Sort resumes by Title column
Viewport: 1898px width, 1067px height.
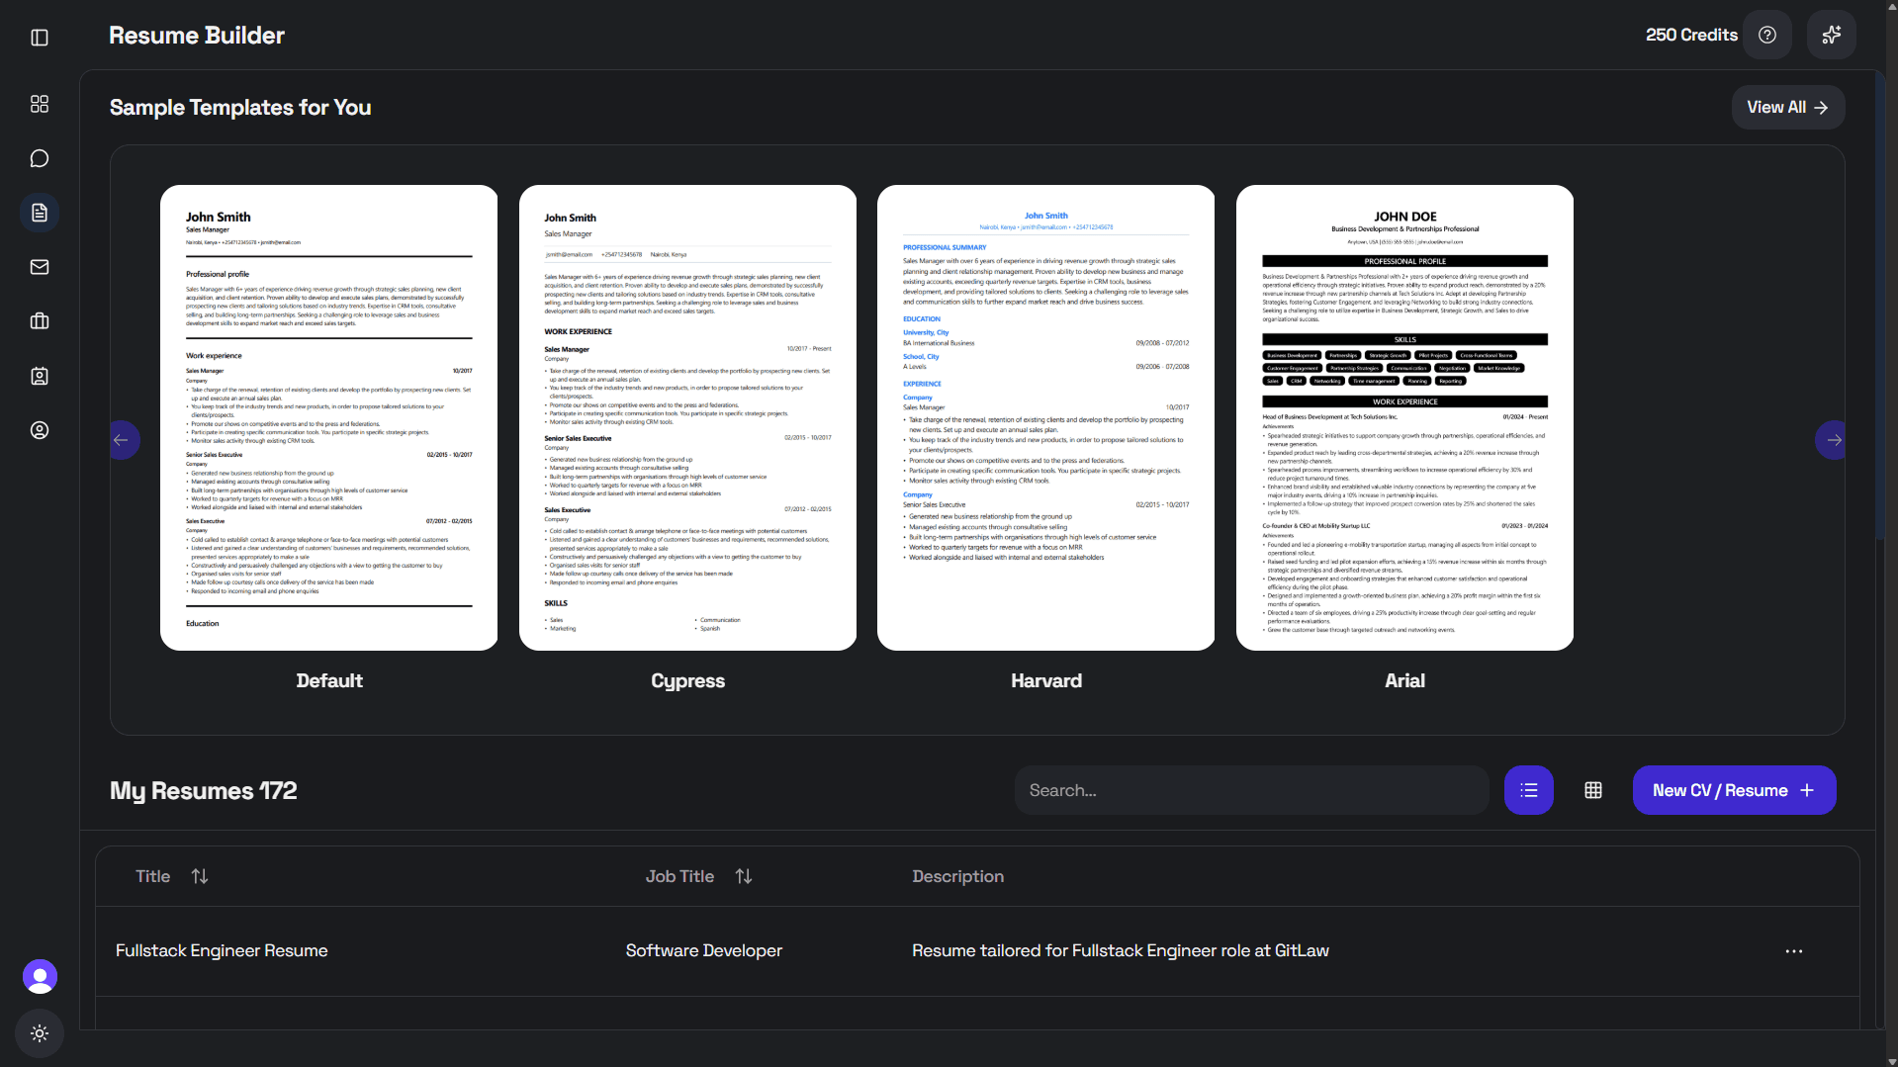click(x=199, y=876)
